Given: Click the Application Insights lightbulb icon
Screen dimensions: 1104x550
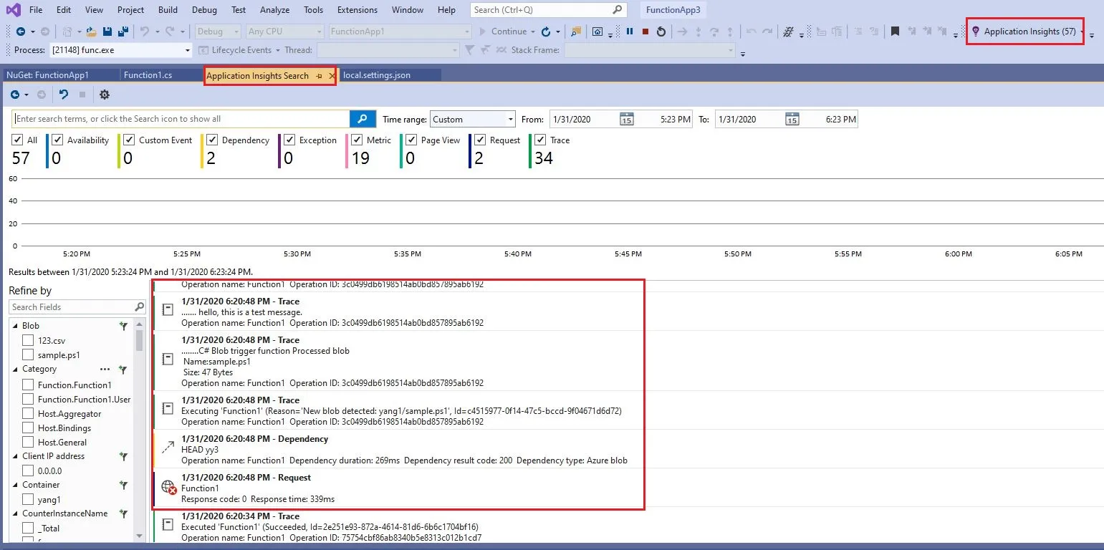Looking at the screenshot, I should click(975, 32).
